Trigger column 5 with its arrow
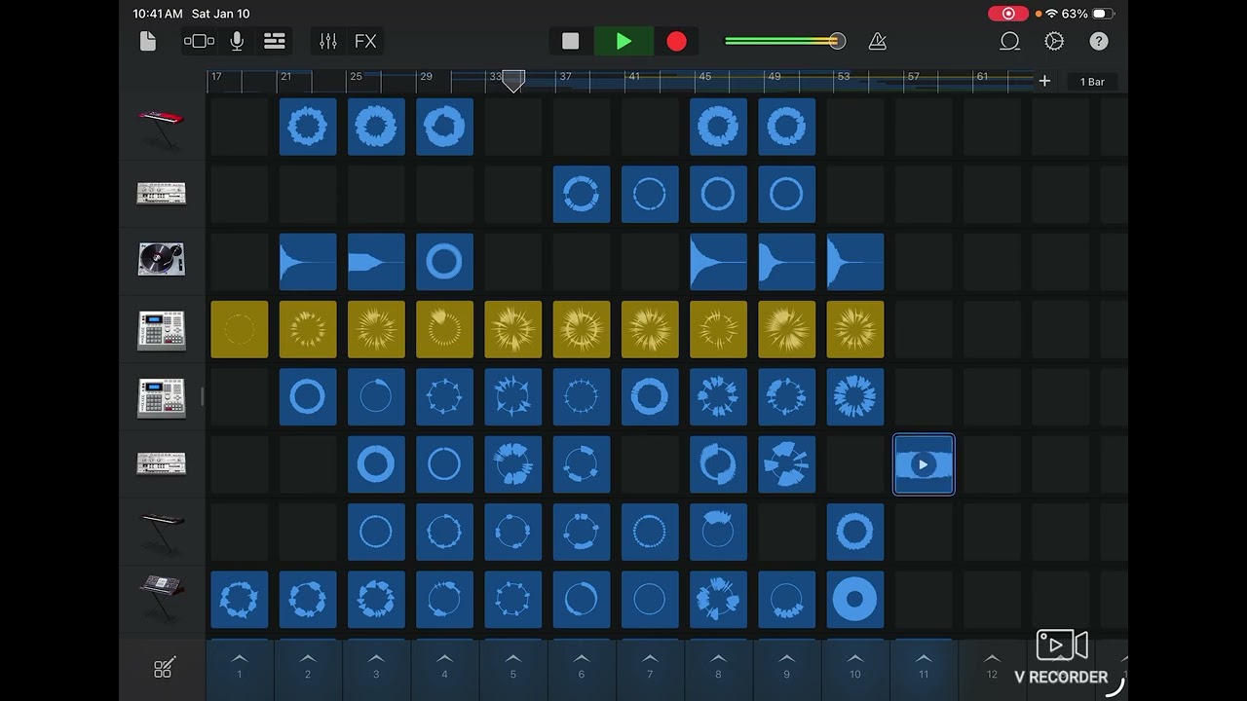1247x701 pixels. pos(513,667)
